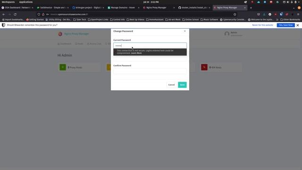Click the insecure connection lock icon

43,14
